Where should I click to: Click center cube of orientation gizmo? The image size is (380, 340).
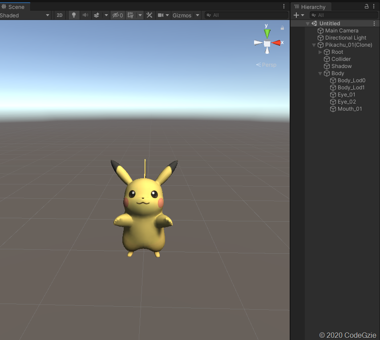click(x=267, y=44)
